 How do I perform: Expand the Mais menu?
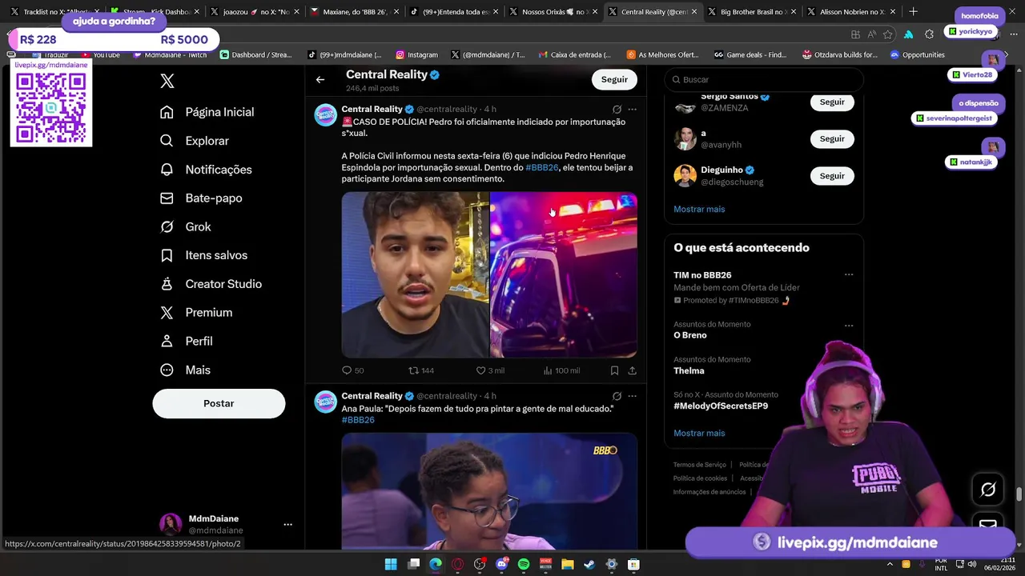[x=185, y=370]
